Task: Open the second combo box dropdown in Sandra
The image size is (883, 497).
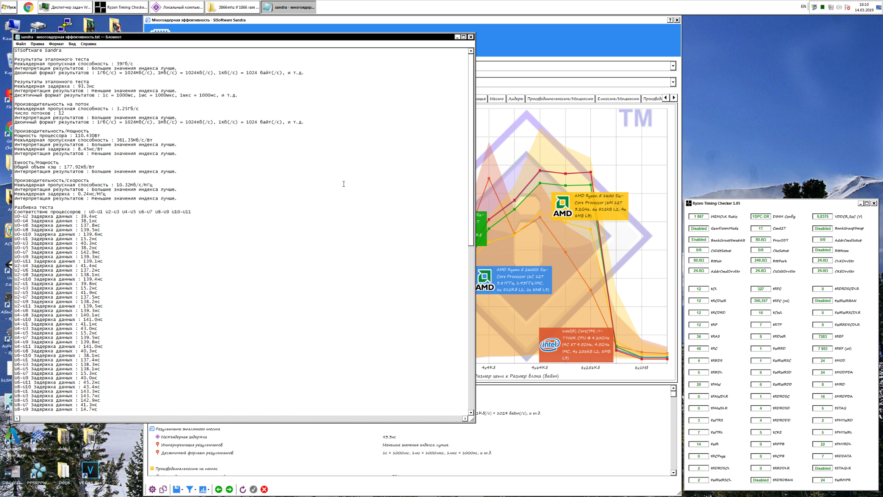Action: pos(673,82)
